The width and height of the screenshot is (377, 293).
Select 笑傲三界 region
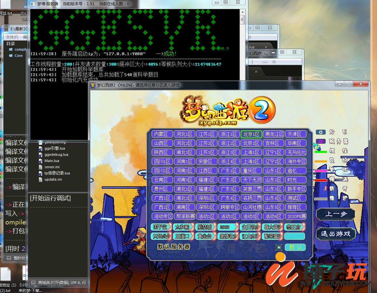pyautogui.click(x=251, y=189)
